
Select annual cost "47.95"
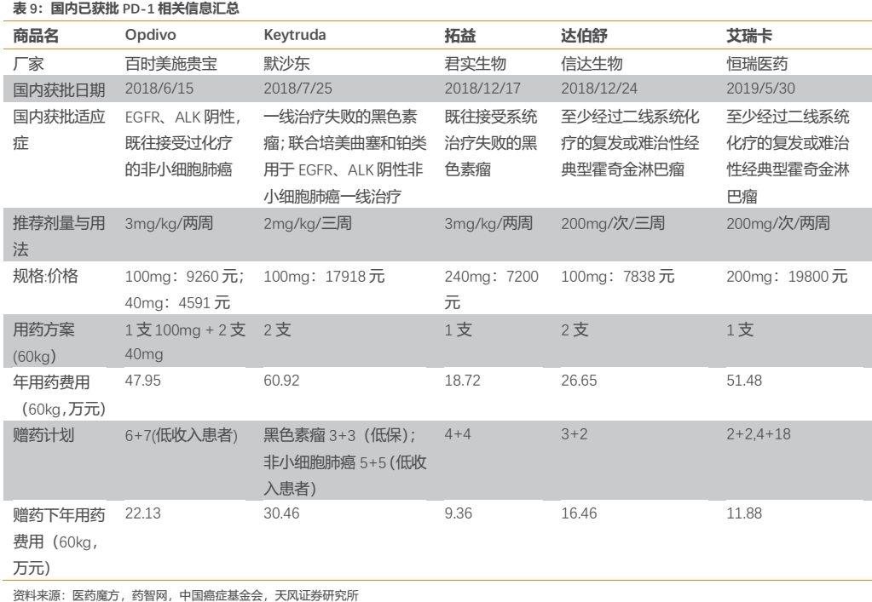[x=143, y=381]
